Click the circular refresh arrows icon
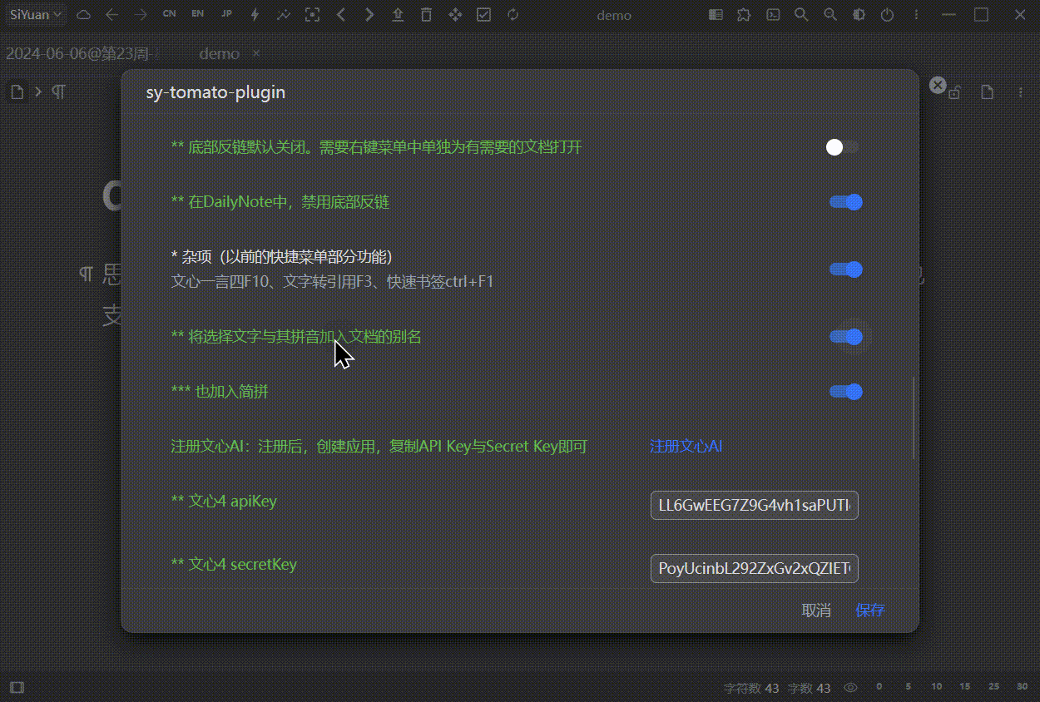 click(513, 15)
